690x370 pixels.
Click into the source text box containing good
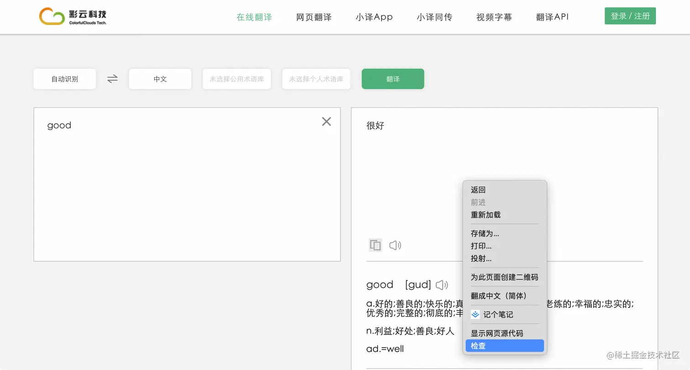187,184
